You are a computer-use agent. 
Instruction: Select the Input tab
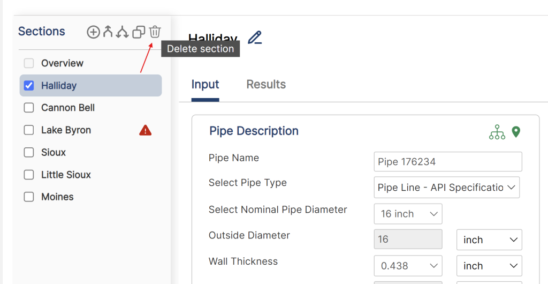(x=205, y=84)
